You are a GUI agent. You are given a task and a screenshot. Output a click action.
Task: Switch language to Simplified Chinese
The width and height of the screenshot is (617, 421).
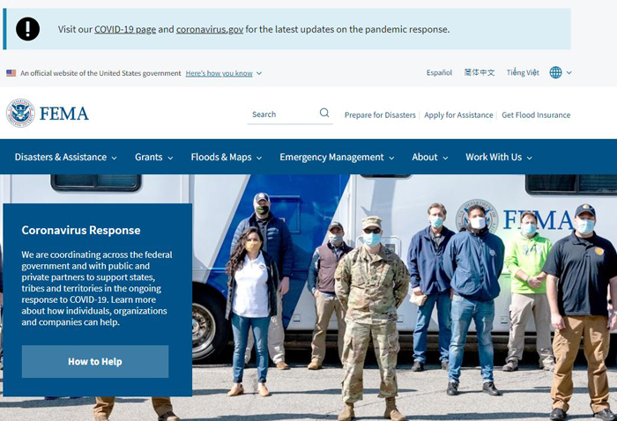479,72
